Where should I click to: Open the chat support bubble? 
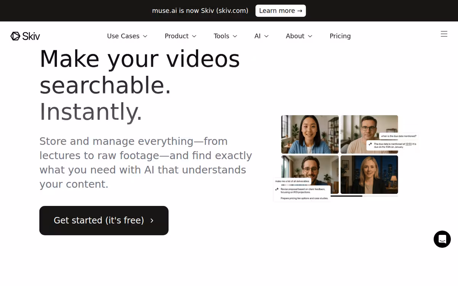442,239
